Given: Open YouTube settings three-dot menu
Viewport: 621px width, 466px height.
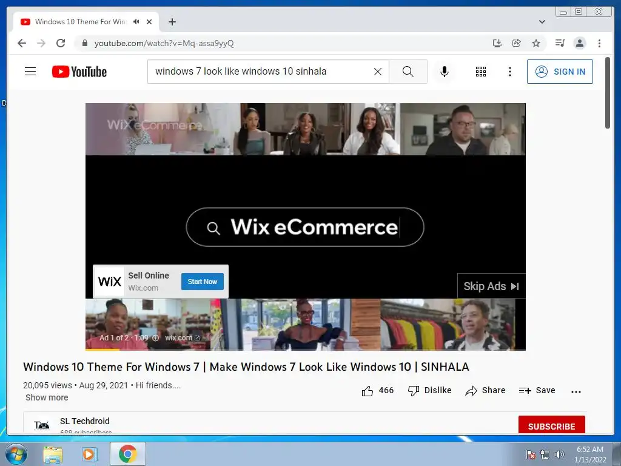Looking at the screenshot, I should (x=509, y=72).
